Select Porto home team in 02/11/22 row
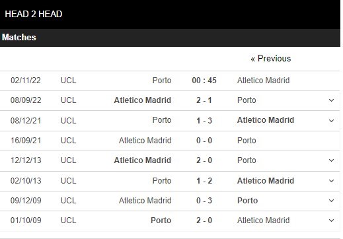Image resolution: width=343 pixels, height=239 pixels. coord(162,81)
